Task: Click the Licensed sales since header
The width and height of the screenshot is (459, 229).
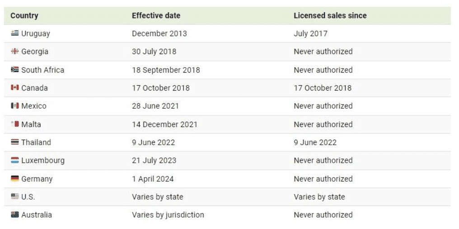Action: 330,15
